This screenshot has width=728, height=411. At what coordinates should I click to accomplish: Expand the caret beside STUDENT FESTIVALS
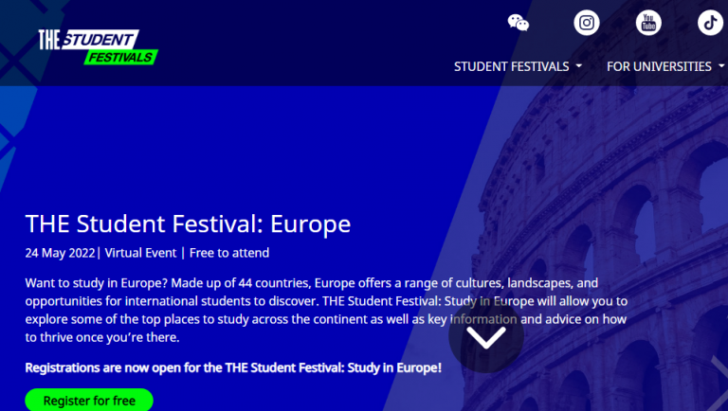(578, 66)
